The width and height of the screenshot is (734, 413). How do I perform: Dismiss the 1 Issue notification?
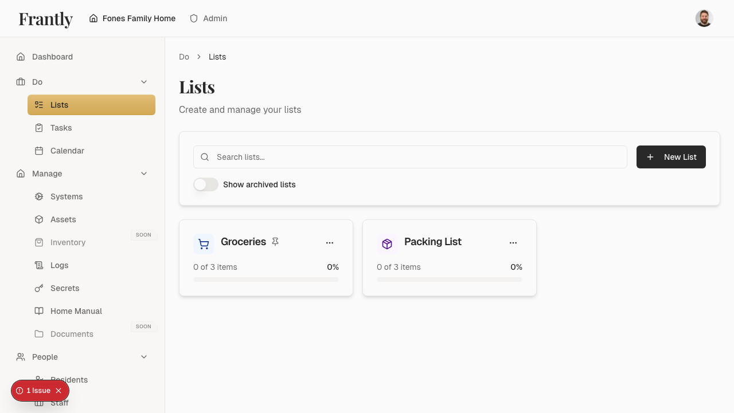58,390
